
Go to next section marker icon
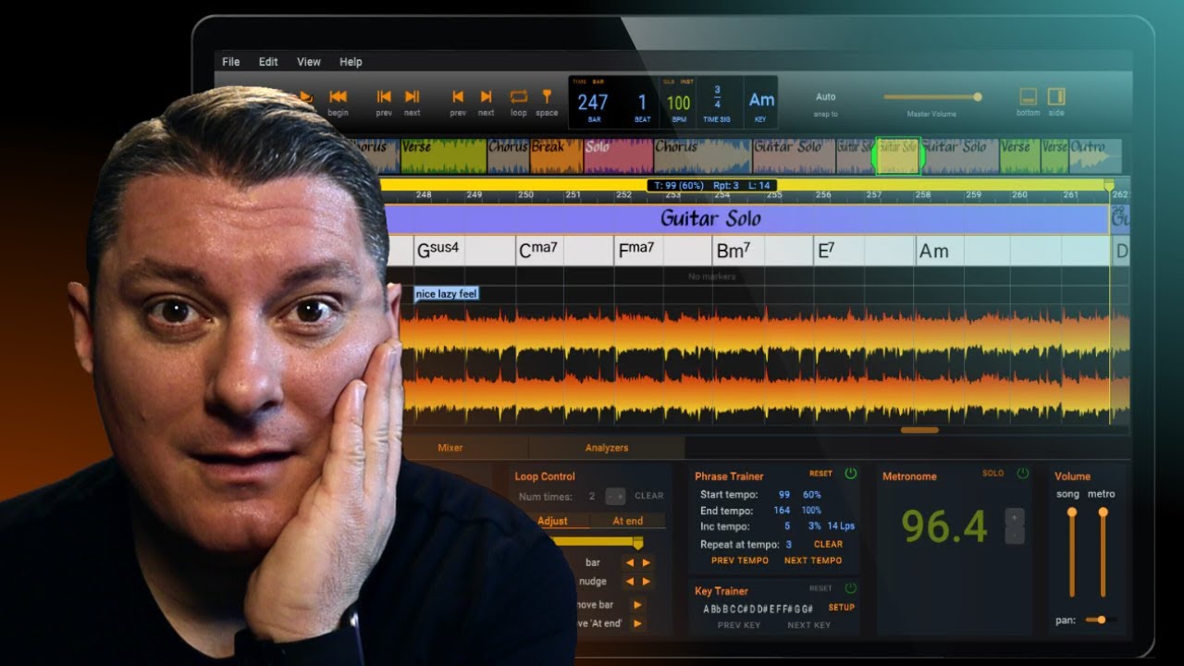(x=413, y=96)
